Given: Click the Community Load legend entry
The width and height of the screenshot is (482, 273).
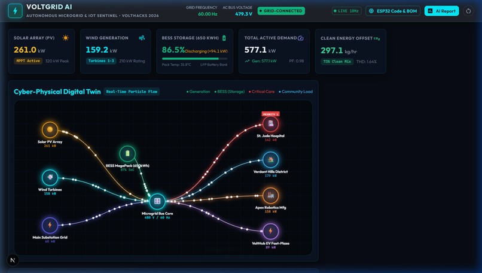Looking at the screenshot, I should click(x=295, y=92).
